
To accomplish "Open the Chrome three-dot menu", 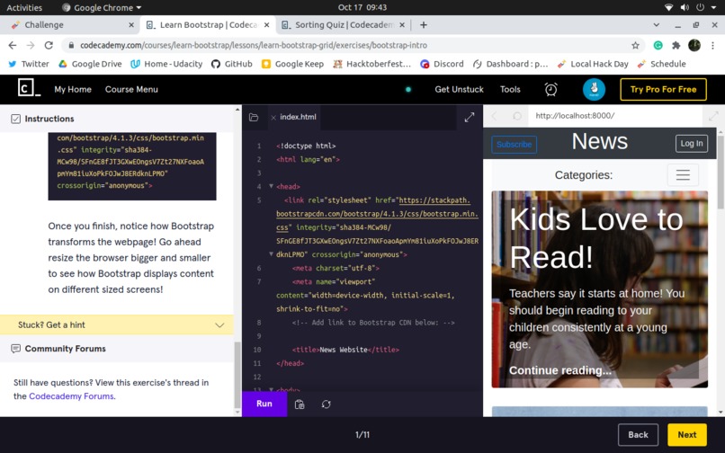I will tap(712, 45).
